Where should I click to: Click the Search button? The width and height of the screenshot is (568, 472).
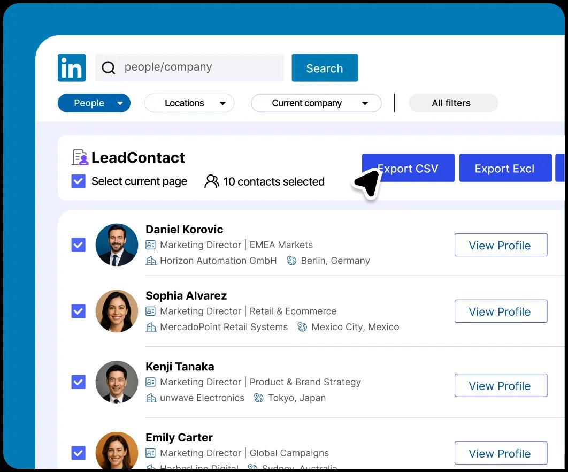pyautogui.click(x=325, y=68)
